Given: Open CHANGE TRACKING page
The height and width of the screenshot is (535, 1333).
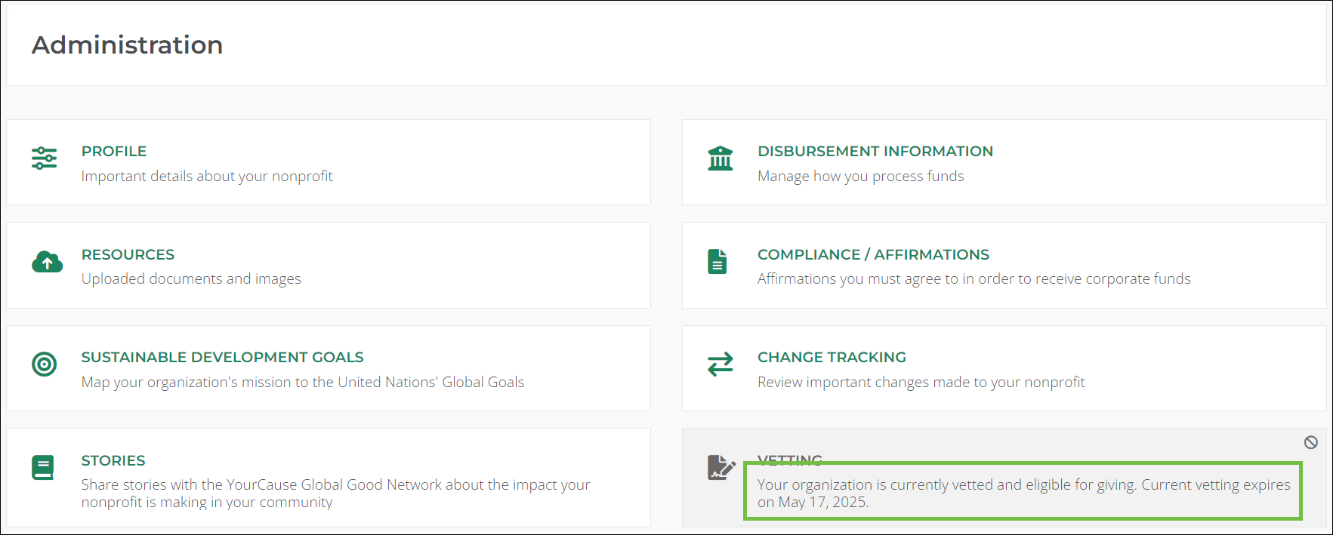Looking at the screenshot, I should pyautogui.click(x=832, y=358).
